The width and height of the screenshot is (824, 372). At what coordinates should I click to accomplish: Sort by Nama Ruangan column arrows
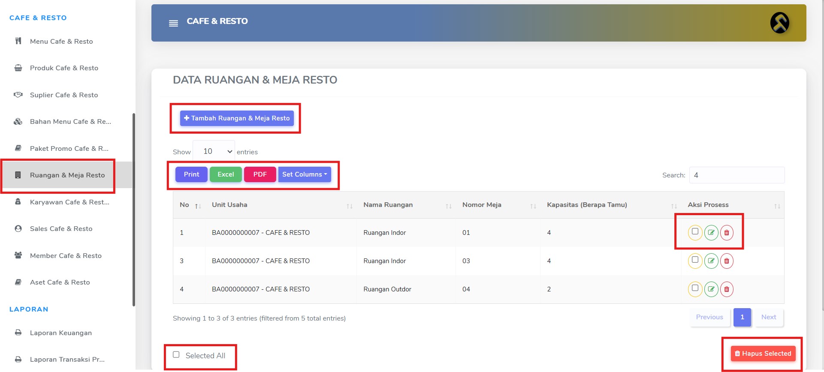point(448,206)
